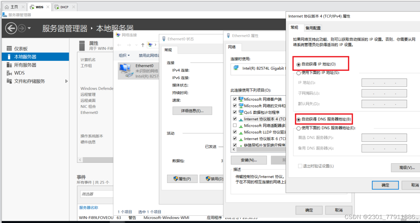Image resolution: width=420 pixels, height=223 pixels.
Task: Click the 属性(P) shield button
Action: [182, 179]
